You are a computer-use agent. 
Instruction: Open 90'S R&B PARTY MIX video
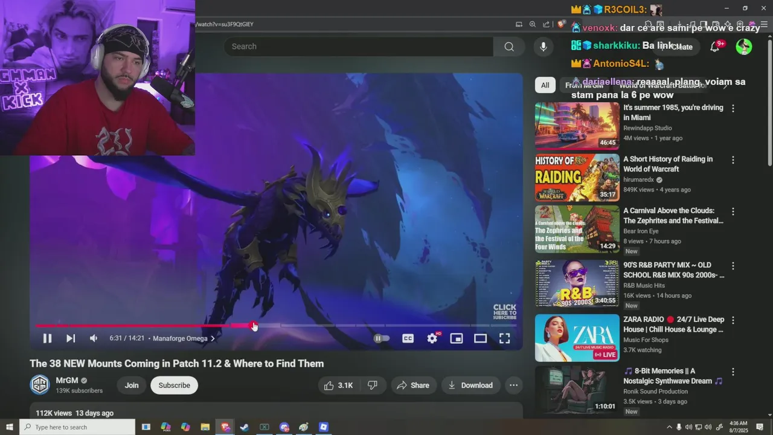point(577,283)
